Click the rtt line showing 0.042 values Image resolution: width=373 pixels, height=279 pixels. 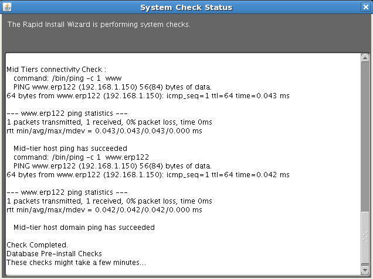(x=104, y=210)
